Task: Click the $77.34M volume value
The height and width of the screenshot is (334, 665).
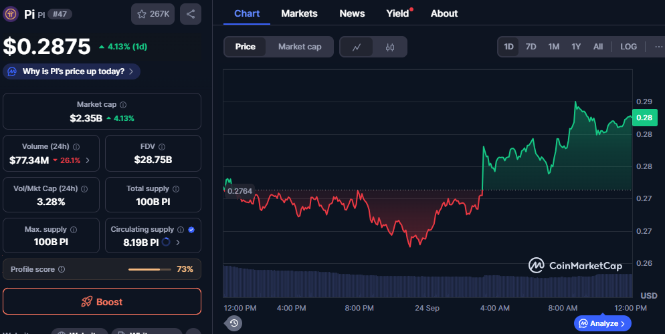Action: 29,160
